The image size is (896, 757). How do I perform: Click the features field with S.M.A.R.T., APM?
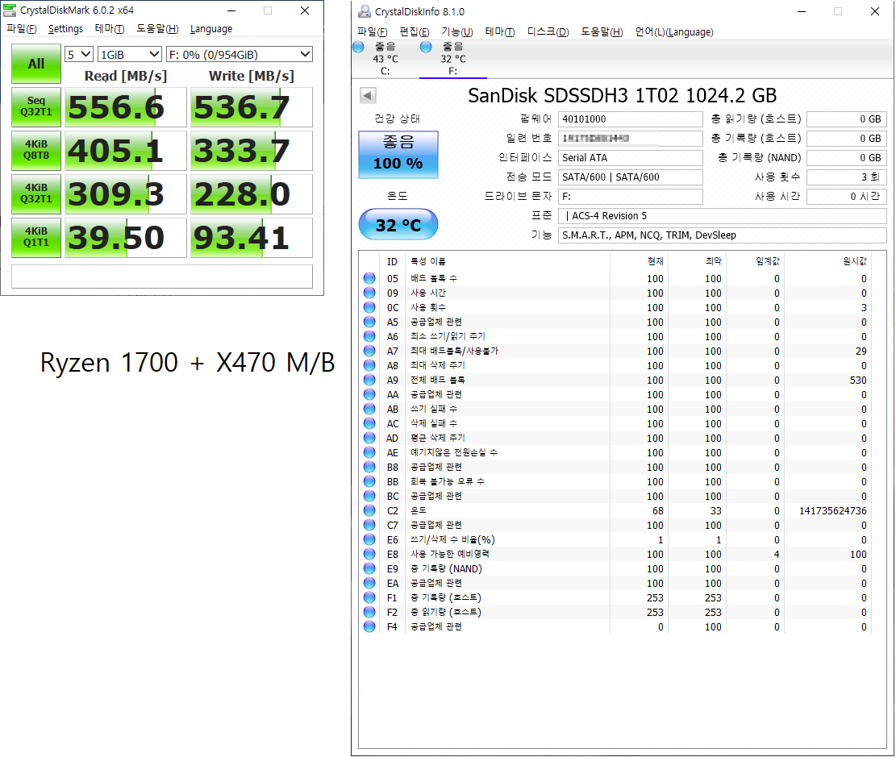pos(723,235)
